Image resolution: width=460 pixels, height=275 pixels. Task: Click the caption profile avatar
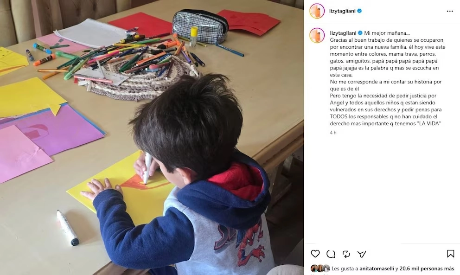pos(317,35)
